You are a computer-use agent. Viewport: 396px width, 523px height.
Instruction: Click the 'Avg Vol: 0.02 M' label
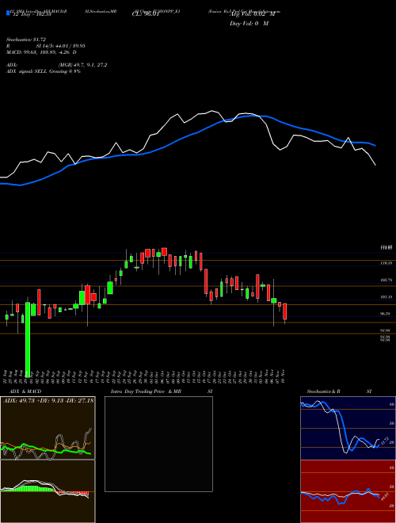(x=253, y=14)
